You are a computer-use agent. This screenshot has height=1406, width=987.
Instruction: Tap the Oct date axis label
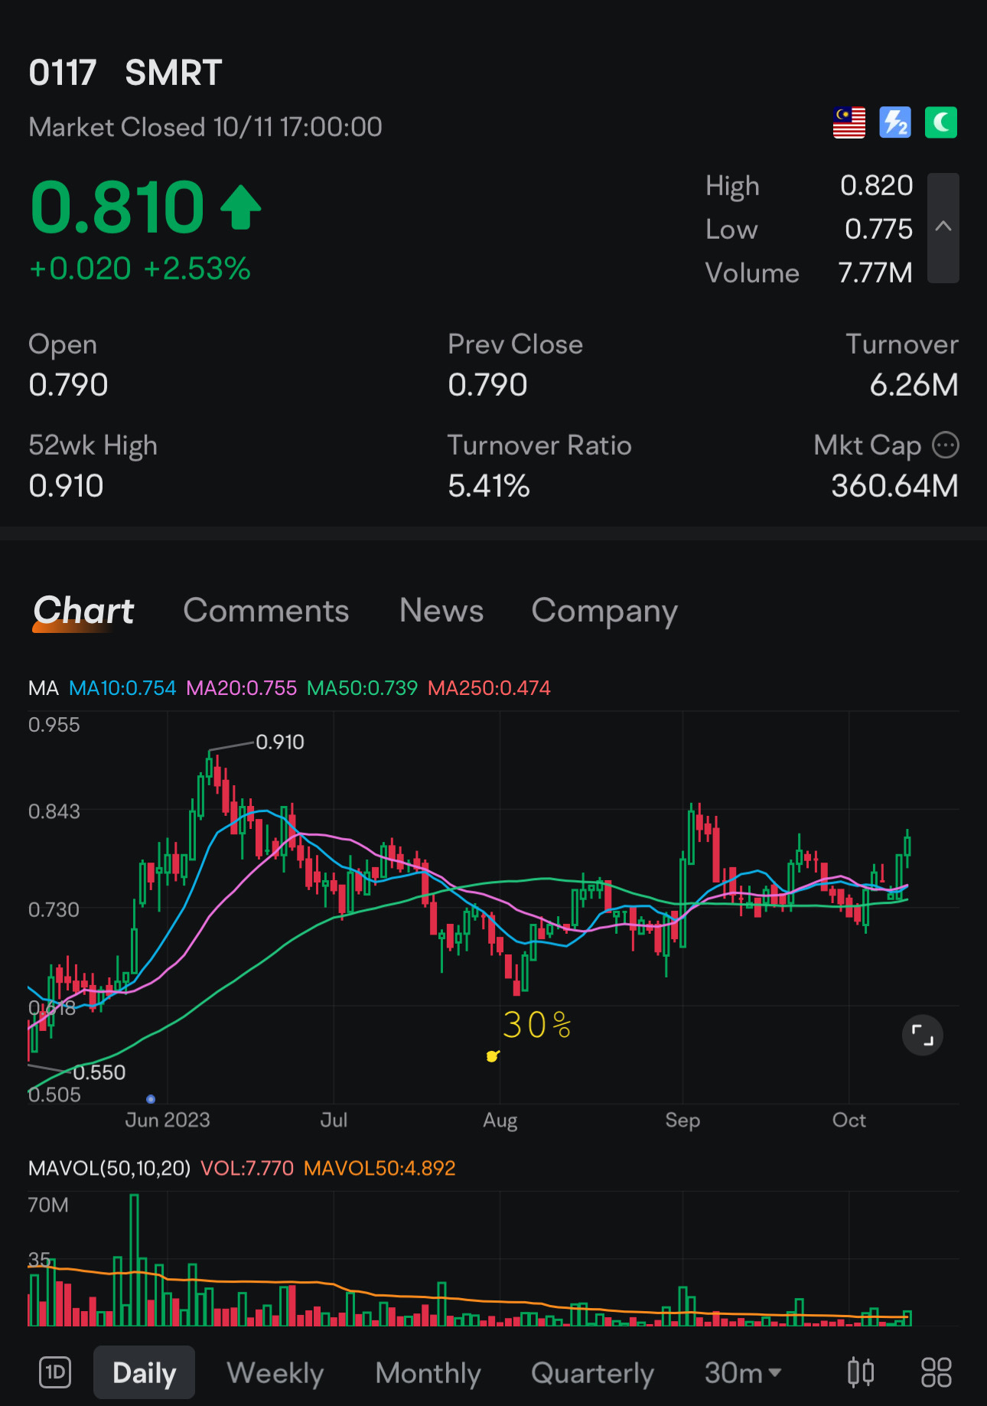click(x=849, y=1120)
